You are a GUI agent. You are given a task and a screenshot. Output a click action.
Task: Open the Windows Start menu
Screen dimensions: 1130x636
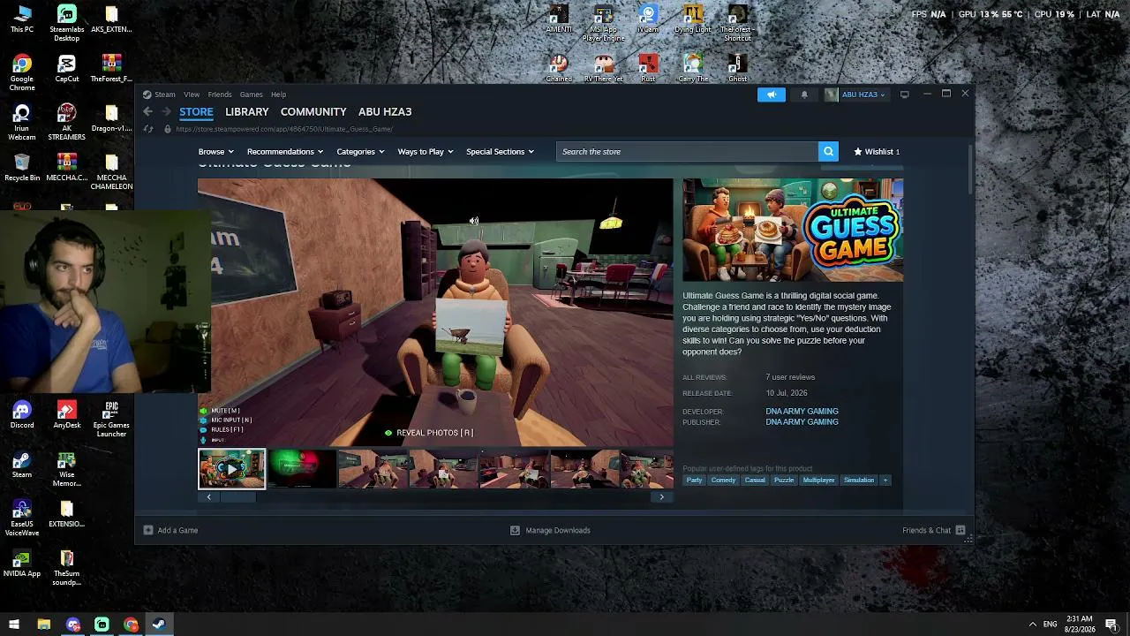coord(13,625)
